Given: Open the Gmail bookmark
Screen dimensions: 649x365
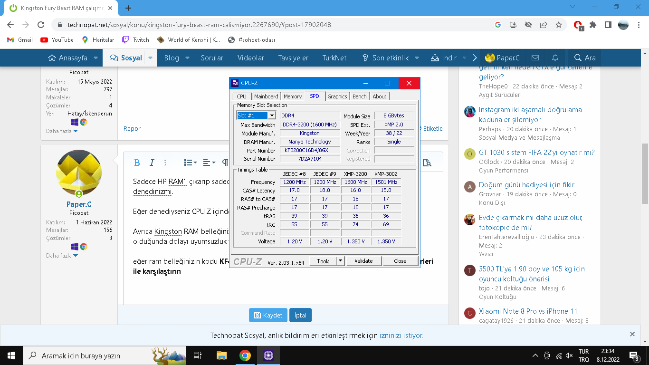Looking at the screenshot, I should (20, 40).
